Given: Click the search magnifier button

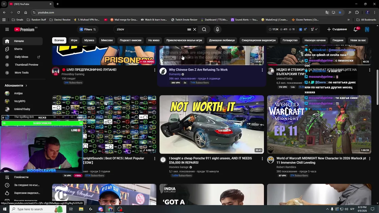Looking at the screenshot, I should [x=204, y=29].
